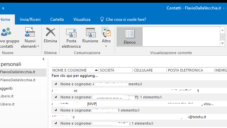Switch to the Invia/Ricevi tab
This screenshot has width=227, height=128.
(x=30, y=19)
